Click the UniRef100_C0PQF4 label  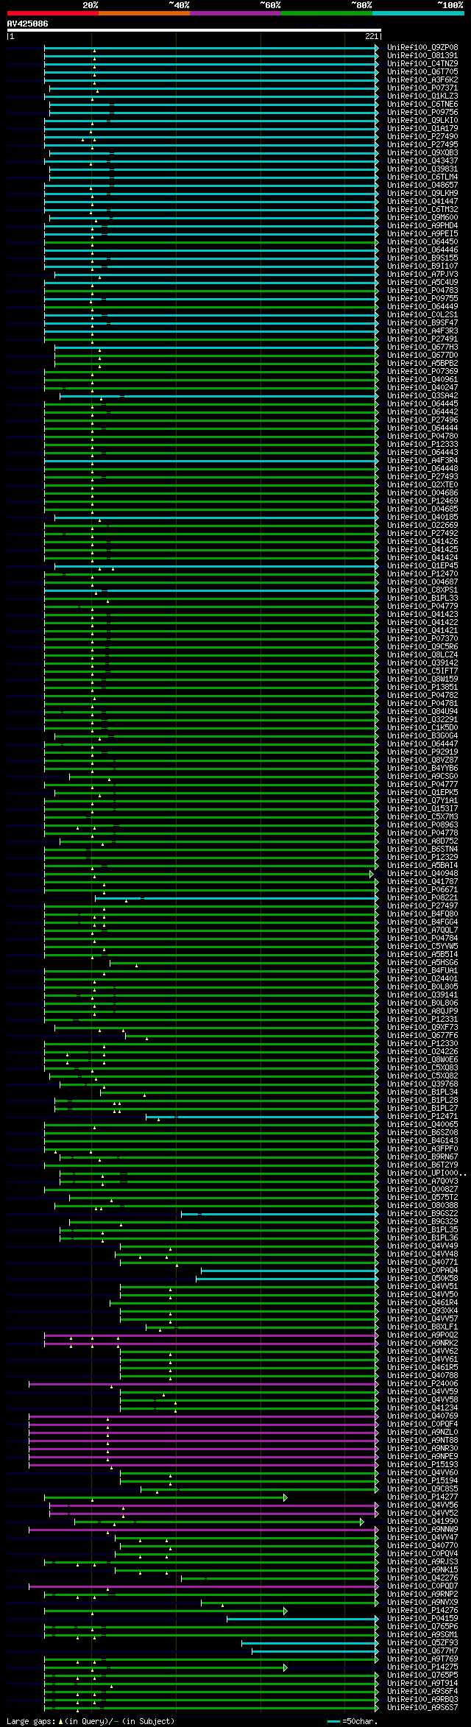click(x=422, y=1424)
